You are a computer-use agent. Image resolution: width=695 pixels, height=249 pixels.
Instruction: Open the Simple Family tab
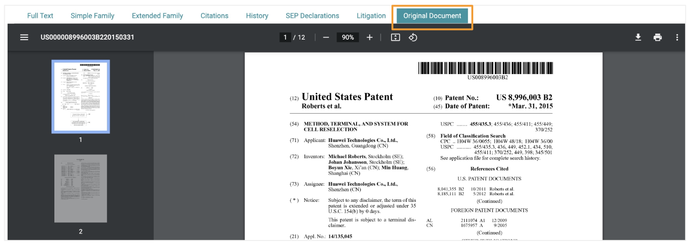pyautogui.click(x=93, y=16)
